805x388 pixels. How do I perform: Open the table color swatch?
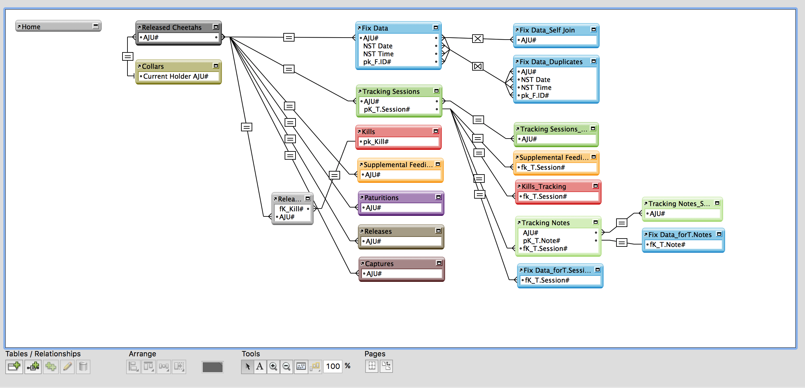[x=212, y=367]
